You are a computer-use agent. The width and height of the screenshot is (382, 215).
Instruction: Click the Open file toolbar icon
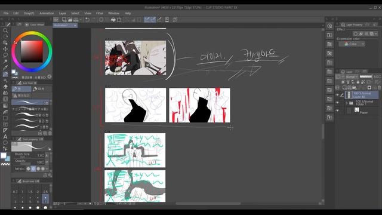[70, 20]
